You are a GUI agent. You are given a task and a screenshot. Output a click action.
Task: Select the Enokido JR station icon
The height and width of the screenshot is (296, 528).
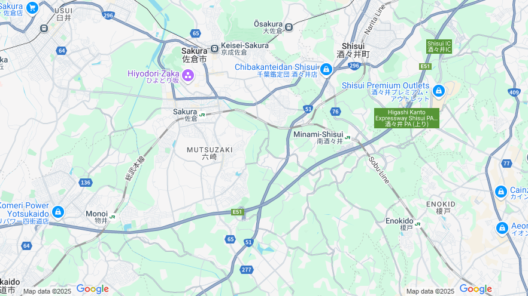pyautogui.click(x=418, y=224)
